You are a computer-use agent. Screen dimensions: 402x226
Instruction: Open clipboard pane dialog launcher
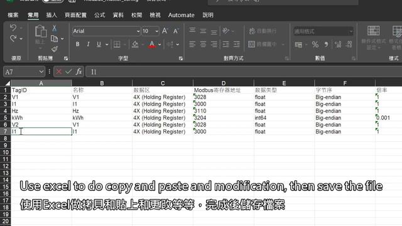[x=66, y=58]
